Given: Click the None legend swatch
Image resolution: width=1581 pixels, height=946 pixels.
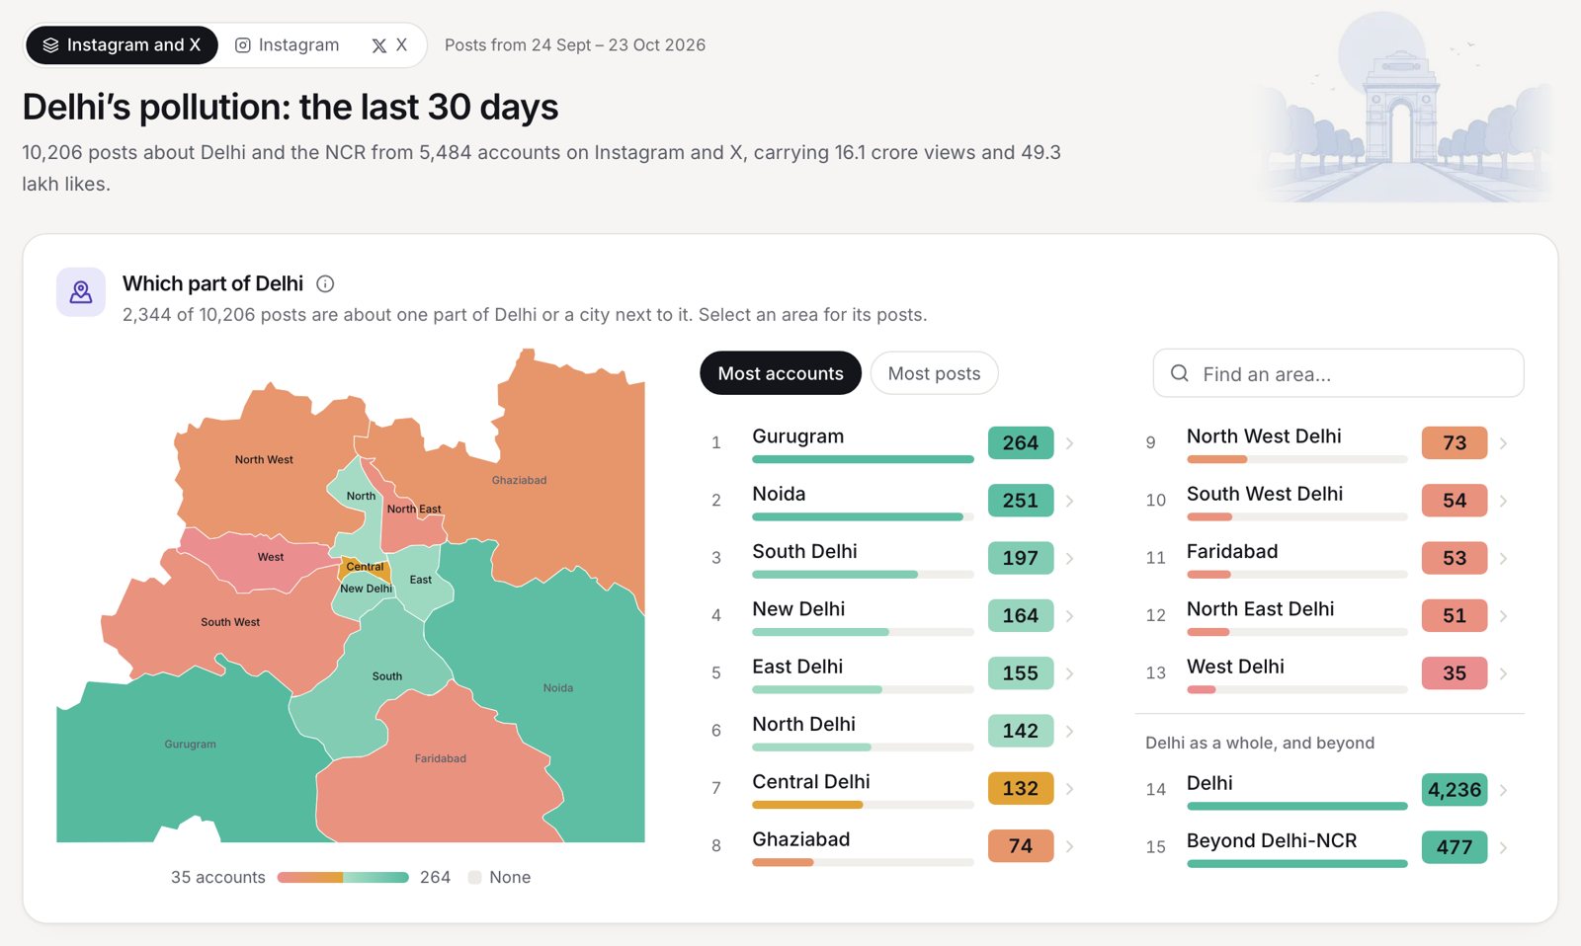Looking at the screenshot, I should [x=474, y=877].
